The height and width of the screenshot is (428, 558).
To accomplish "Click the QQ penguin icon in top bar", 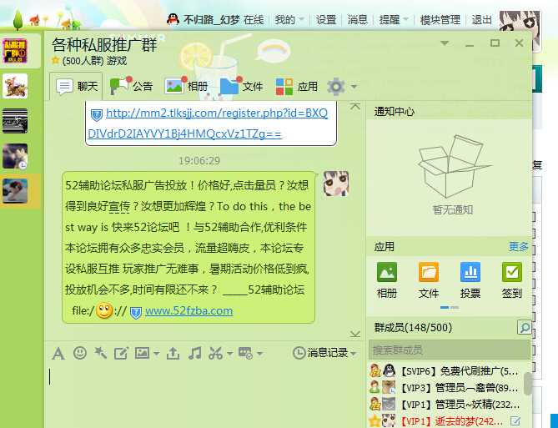I will (x=173, y=19).
